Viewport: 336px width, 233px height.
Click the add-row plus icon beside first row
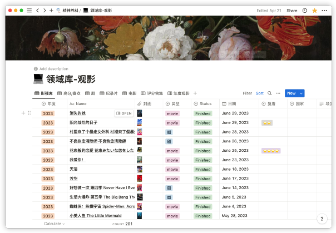23,113
